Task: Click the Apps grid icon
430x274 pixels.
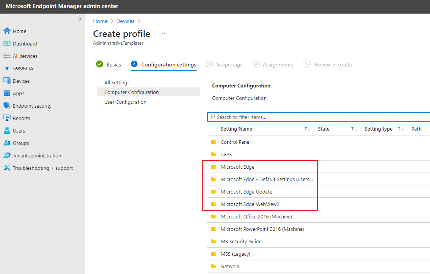Action: [7, 93]
